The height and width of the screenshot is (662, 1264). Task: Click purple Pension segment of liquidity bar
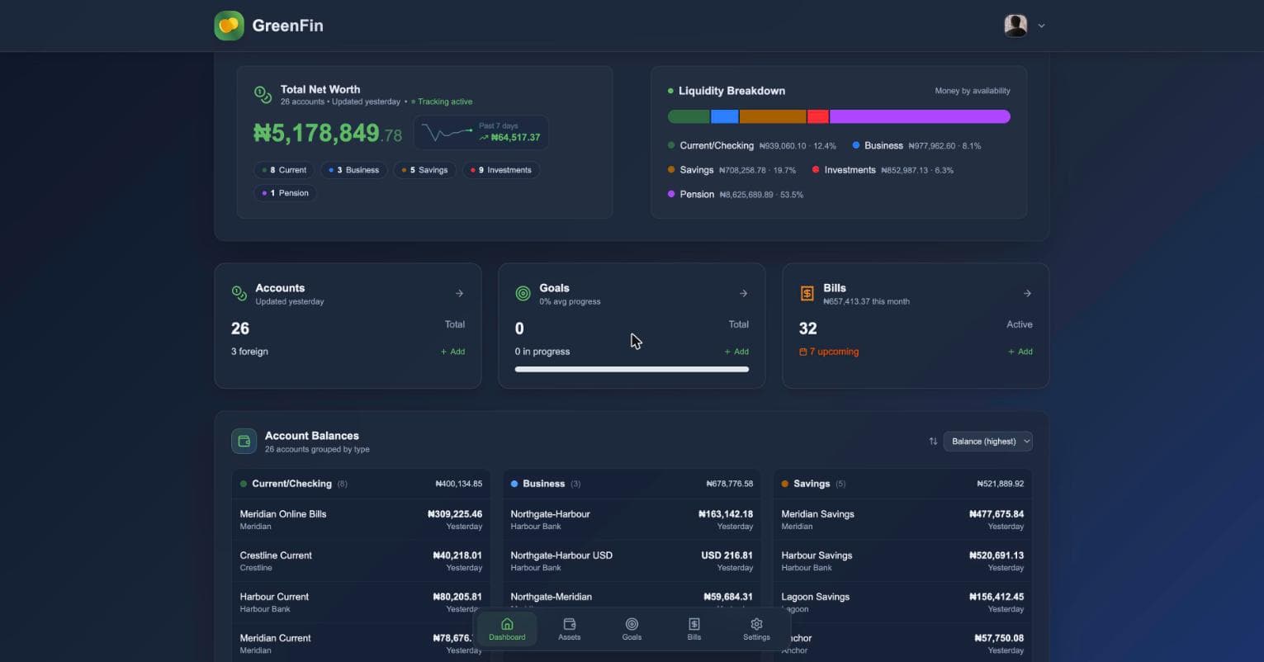tap(920, 116)
